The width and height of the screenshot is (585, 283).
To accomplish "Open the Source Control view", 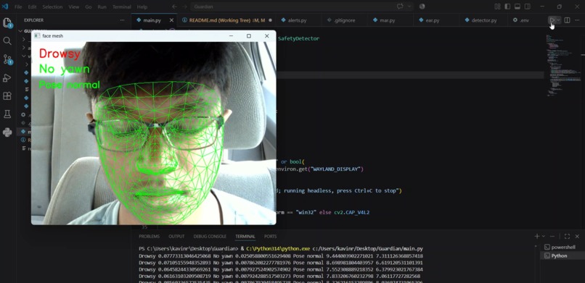I will (x=7, y=59).
